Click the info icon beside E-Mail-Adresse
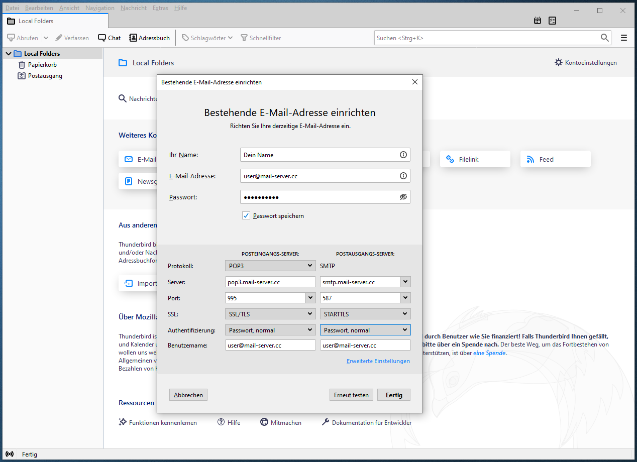The image size is (637, 462). 403,176
